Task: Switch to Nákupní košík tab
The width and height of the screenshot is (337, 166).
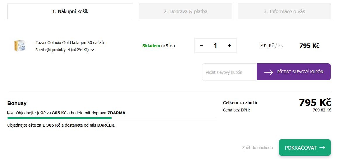Action: (70, 12)
